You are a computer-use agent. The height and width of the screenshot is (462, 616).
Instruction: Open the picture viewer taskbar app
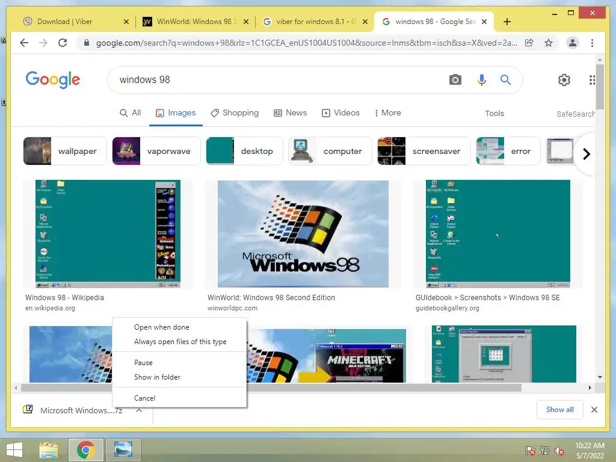point(123,450)
